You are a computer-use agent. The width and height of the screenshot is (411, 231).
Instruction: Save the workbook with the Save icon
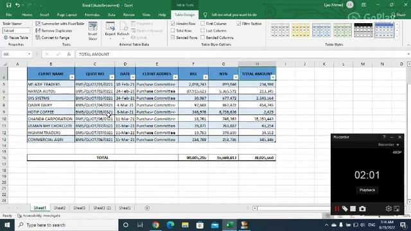click(x=8, y=5)
